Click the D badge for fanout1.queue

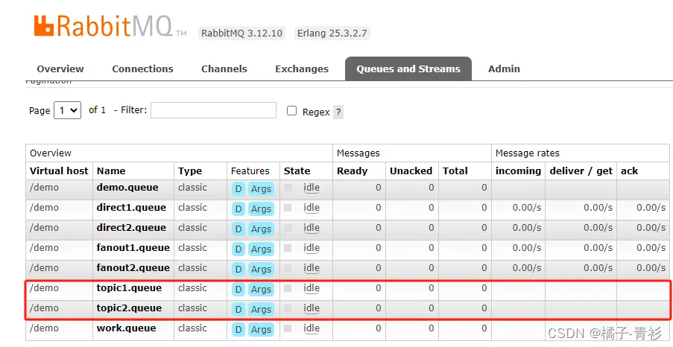pyautogui.click(x=238, y=249)
